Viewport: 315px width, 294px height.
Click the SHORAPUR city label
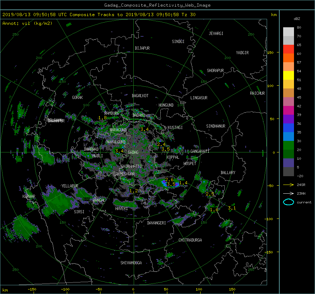coord(215,71)
